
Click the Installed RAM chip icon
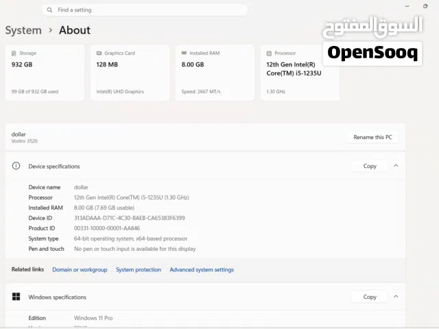click(184, 53)
